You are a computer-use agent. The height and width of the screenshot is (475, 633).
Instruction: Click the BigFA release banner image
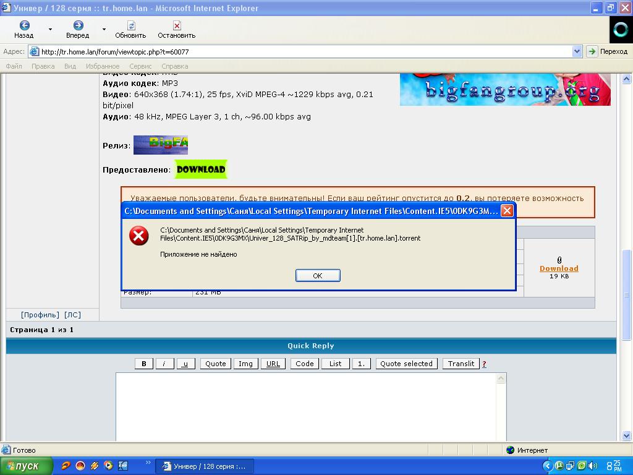(161, 145)
